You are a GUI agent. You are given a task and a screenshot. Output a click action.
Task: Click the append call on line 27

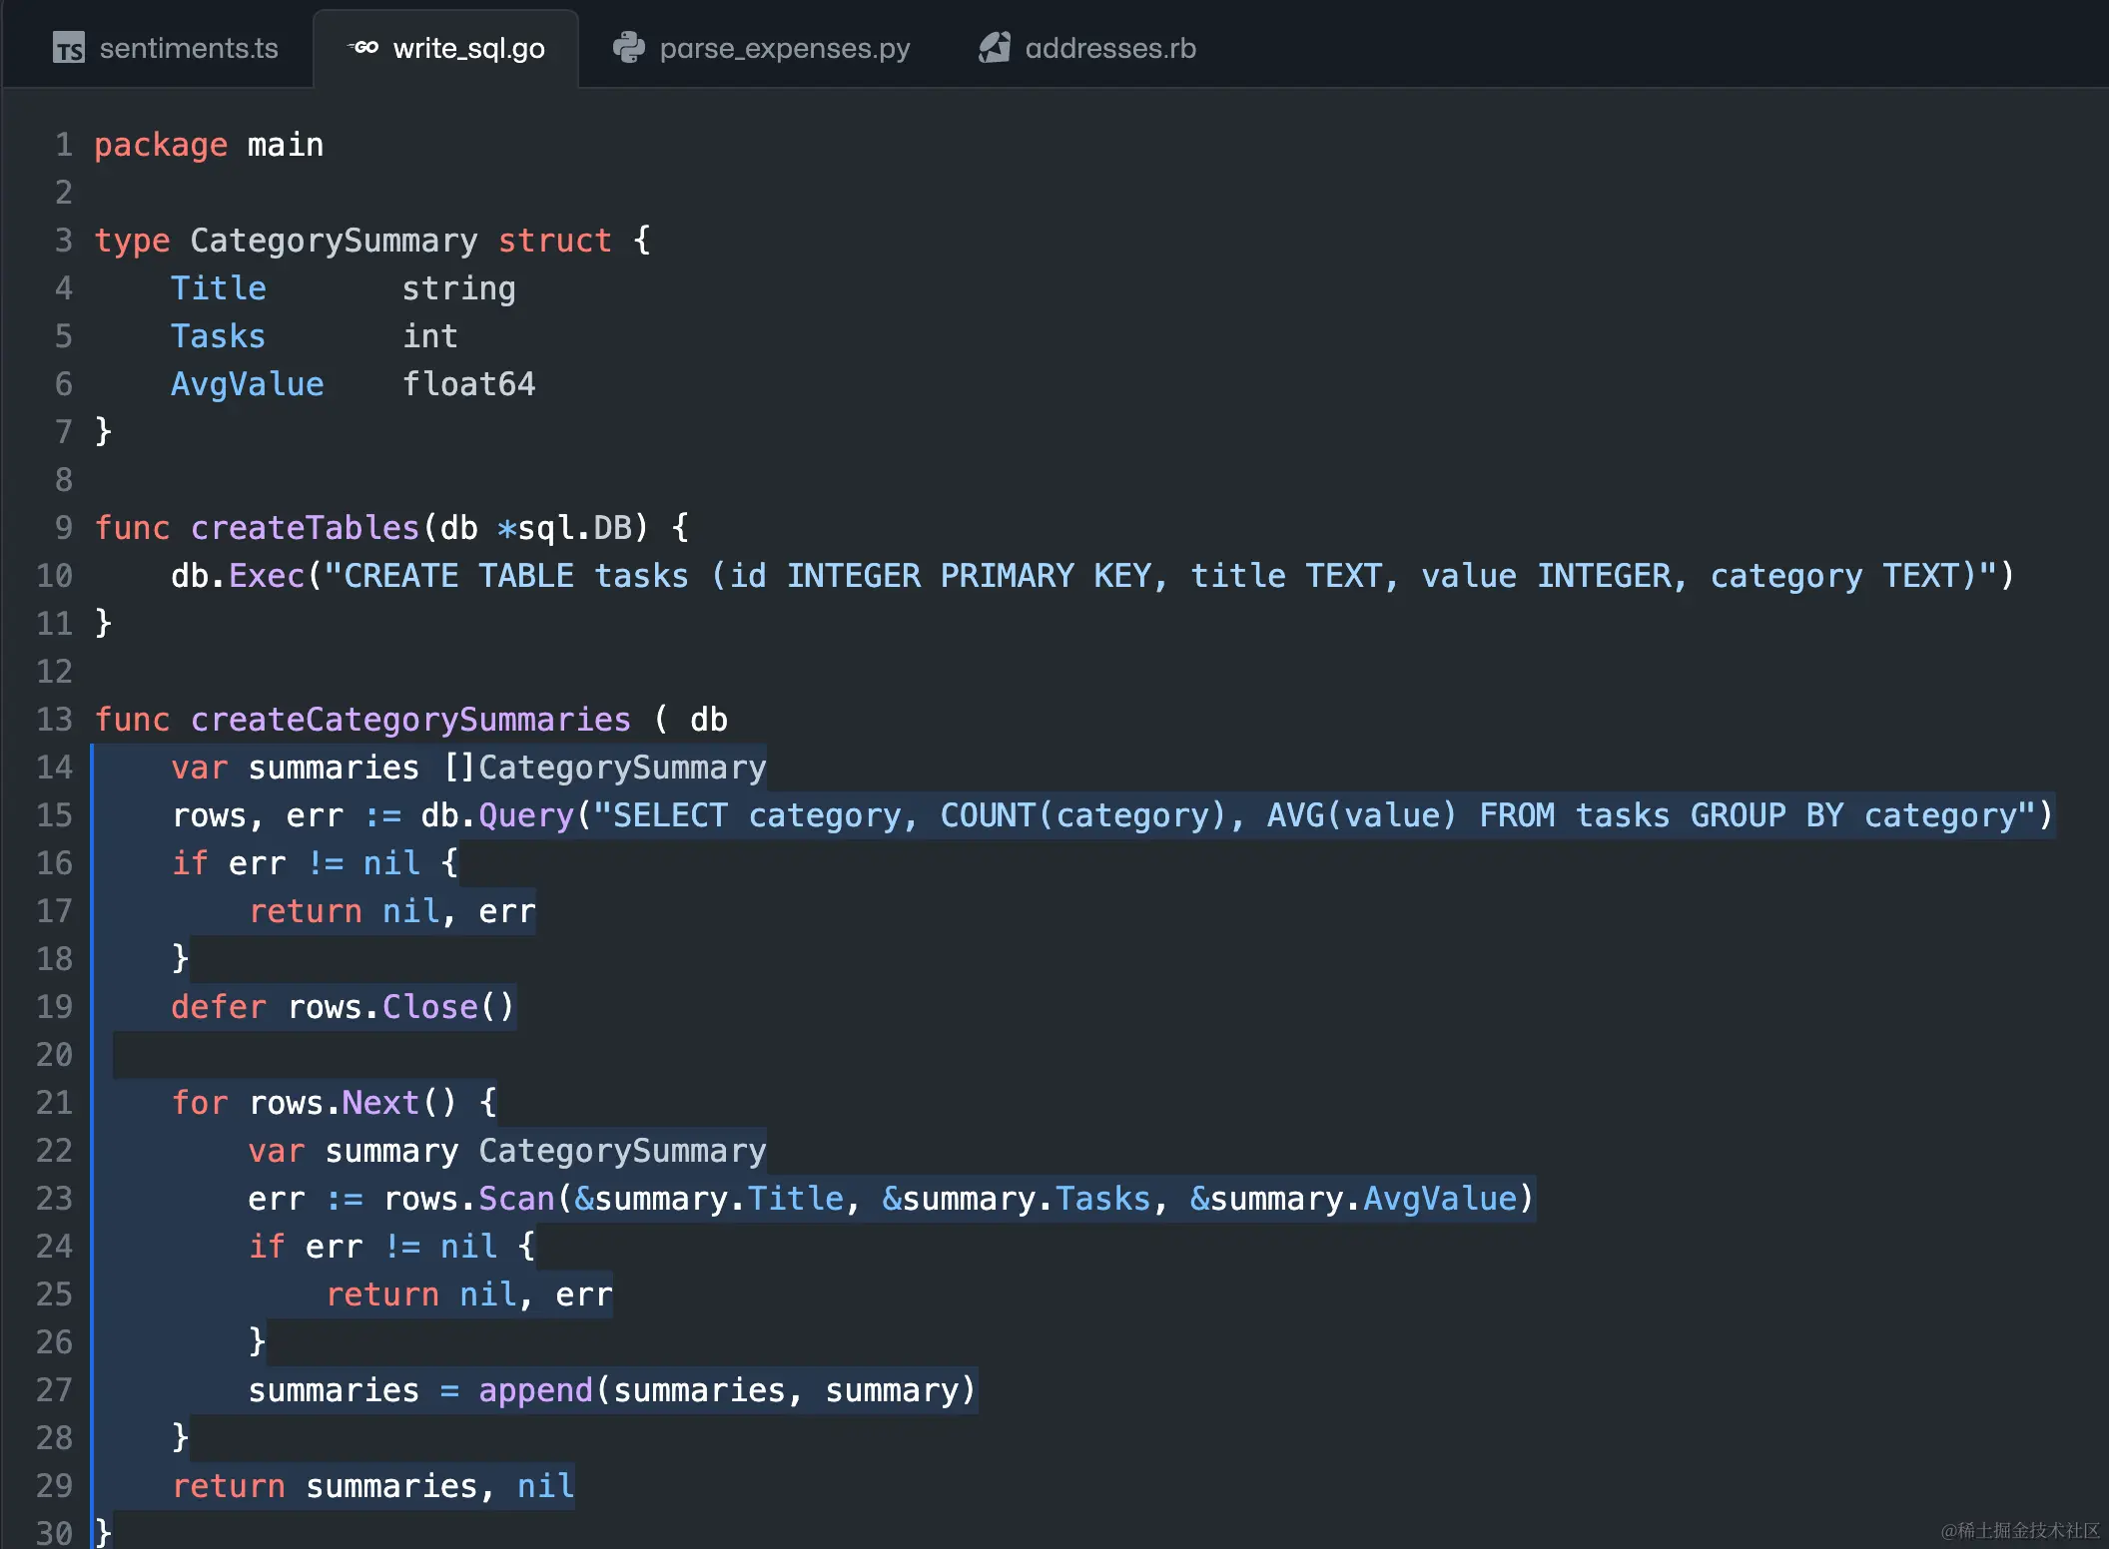(x=535, y=1390)
